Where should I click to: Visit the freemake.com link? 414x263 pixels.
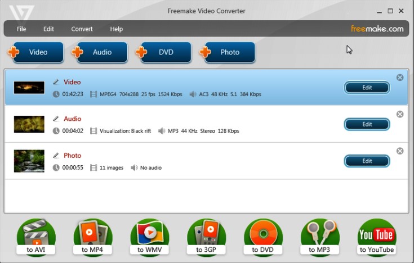[377, 29]
